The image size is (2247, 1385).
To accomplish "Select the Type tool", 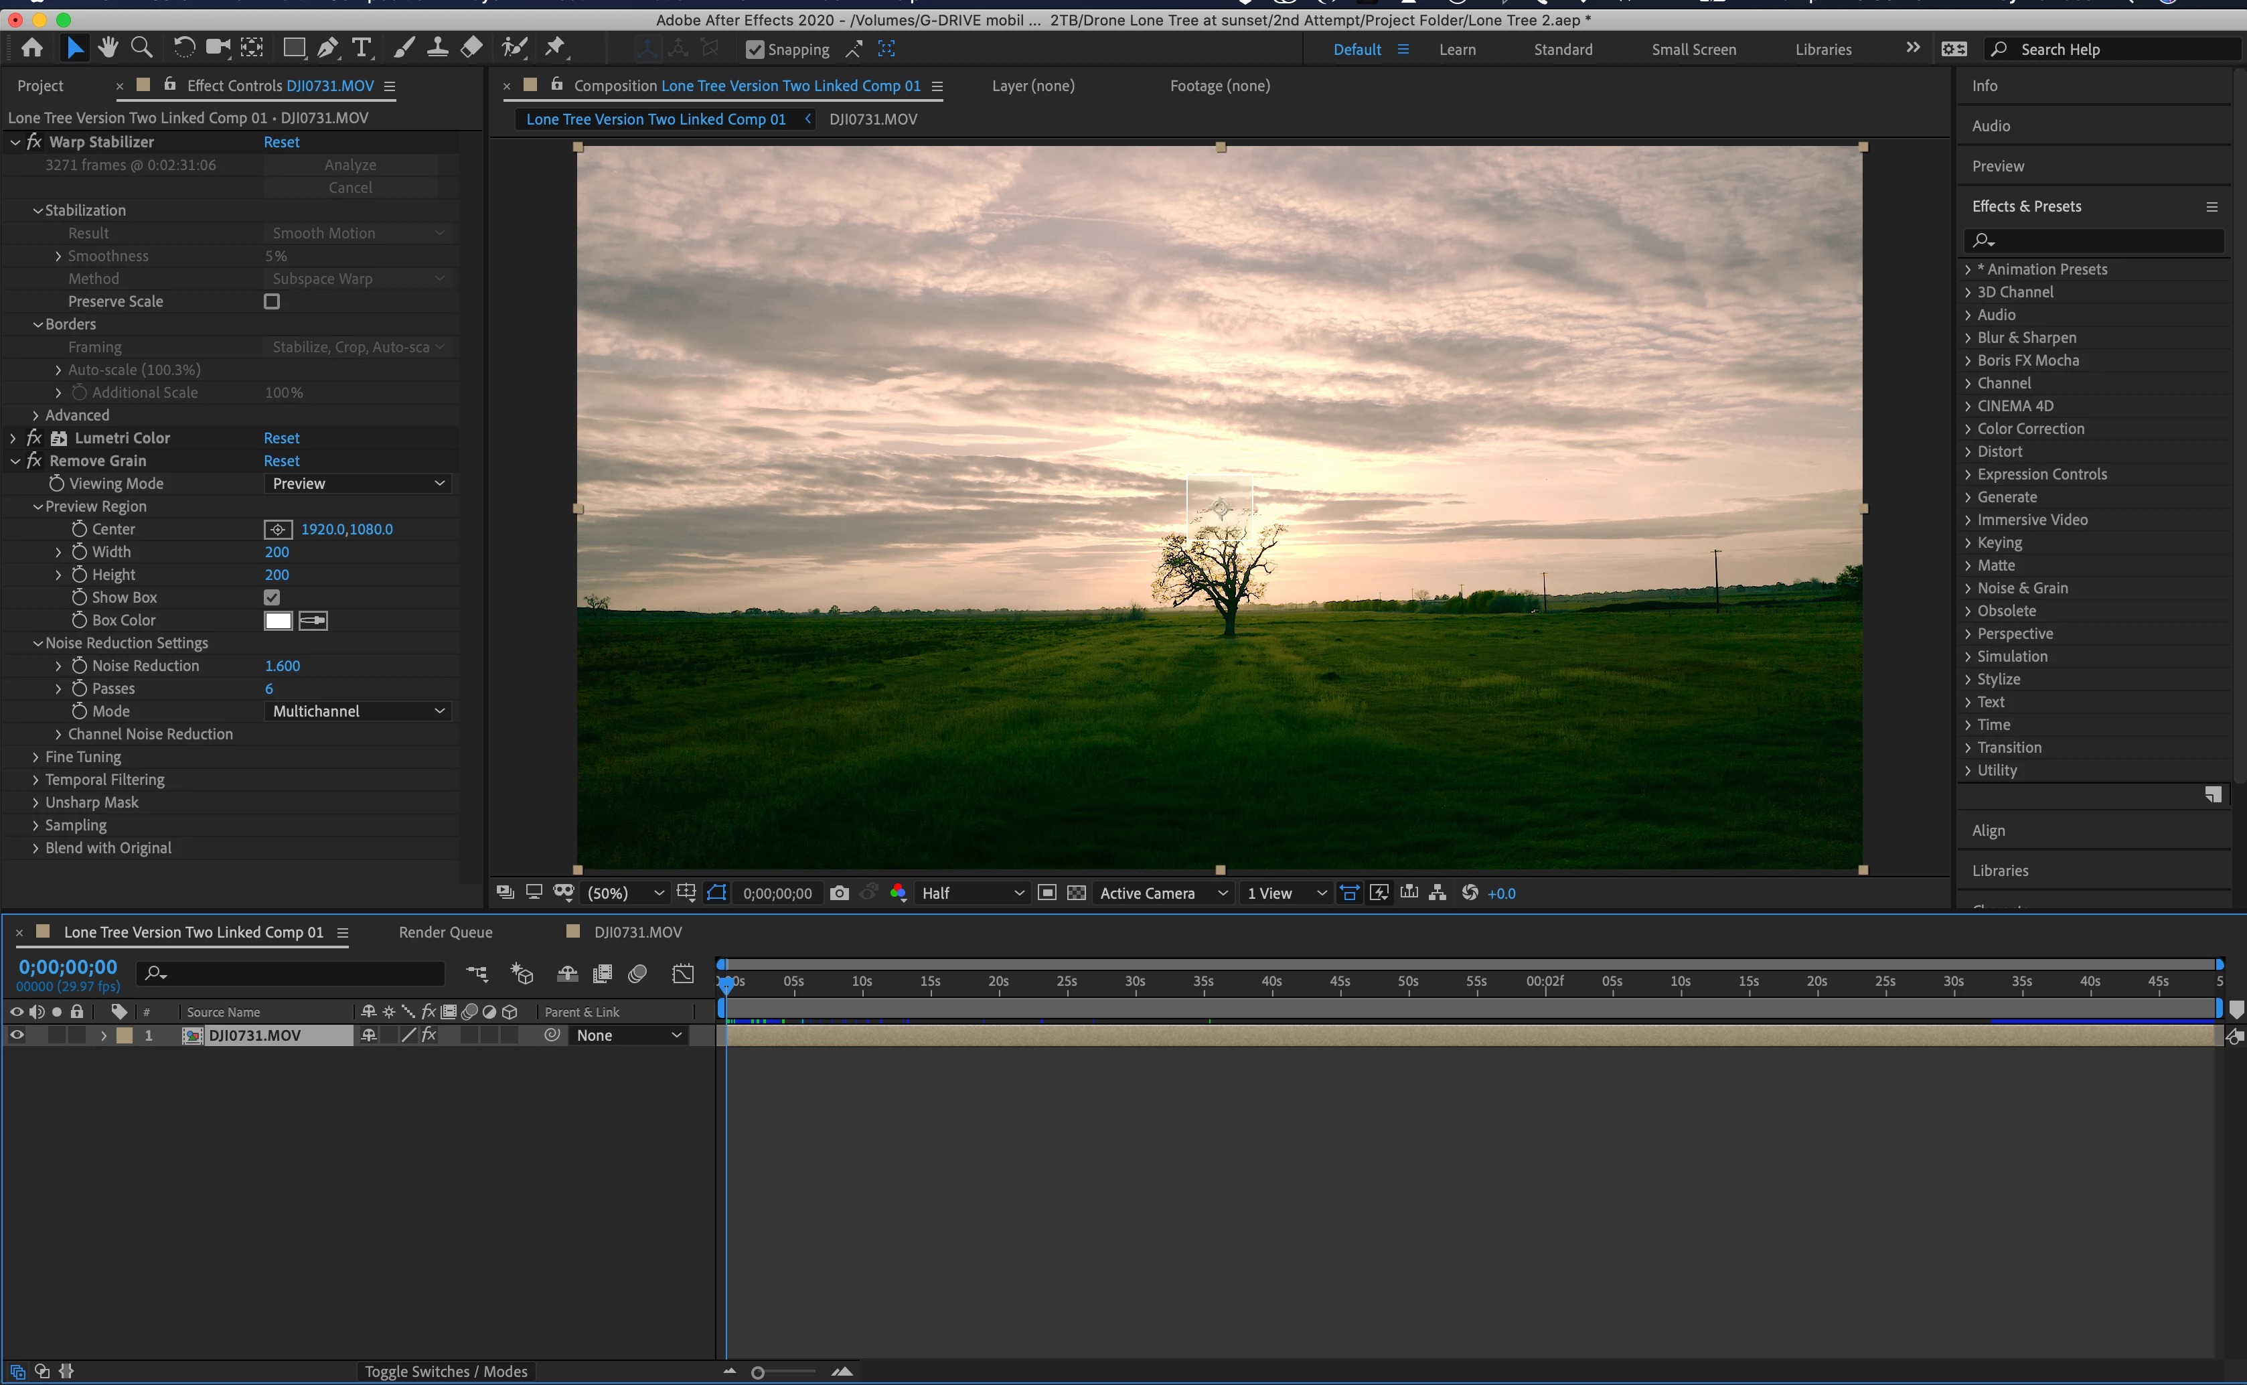I will [x=362, y=48].
